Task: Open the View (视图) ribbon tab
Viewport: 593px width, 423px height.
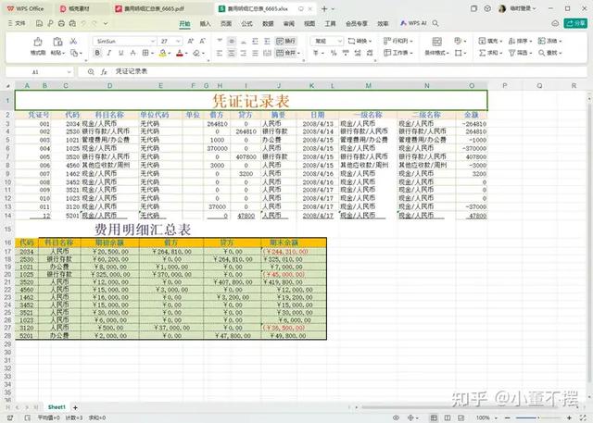Action: click(309, 23)
